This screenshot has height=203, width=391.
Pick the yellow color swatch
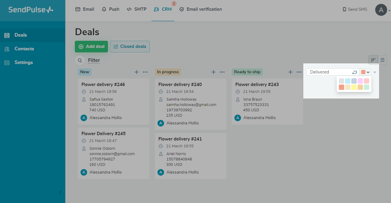(x=354, y=87)
